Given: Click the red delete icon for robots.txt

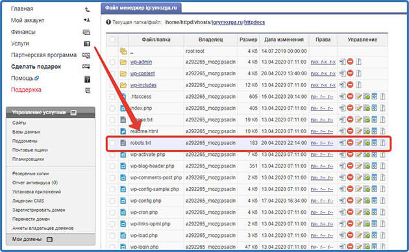Looking at the screenshot, I should [350, 143].
